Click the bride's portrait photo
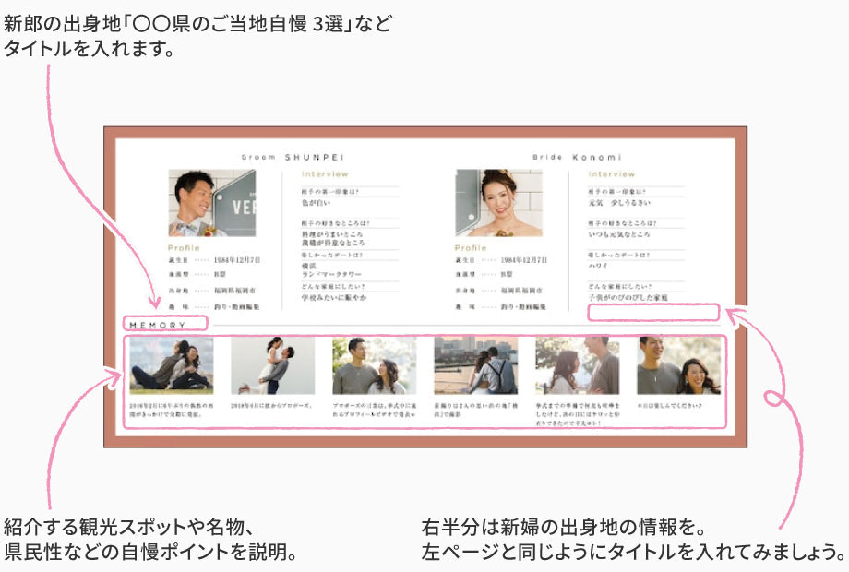Screen dimensions: 849x572 [485, 203]
